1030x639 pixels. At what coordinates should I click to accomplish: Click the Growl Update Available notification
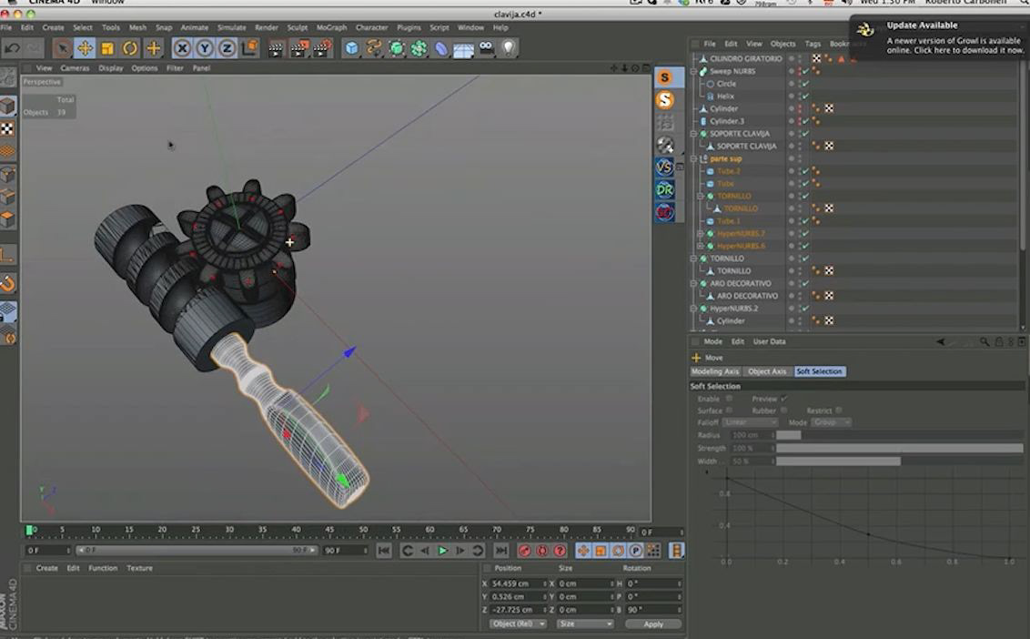click(x=941, y=37)
